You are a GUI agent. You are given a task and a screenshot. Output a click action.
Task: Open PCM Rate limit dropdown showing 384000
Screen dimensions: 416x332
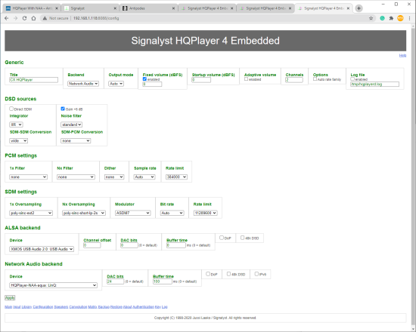tap(176, 177)
